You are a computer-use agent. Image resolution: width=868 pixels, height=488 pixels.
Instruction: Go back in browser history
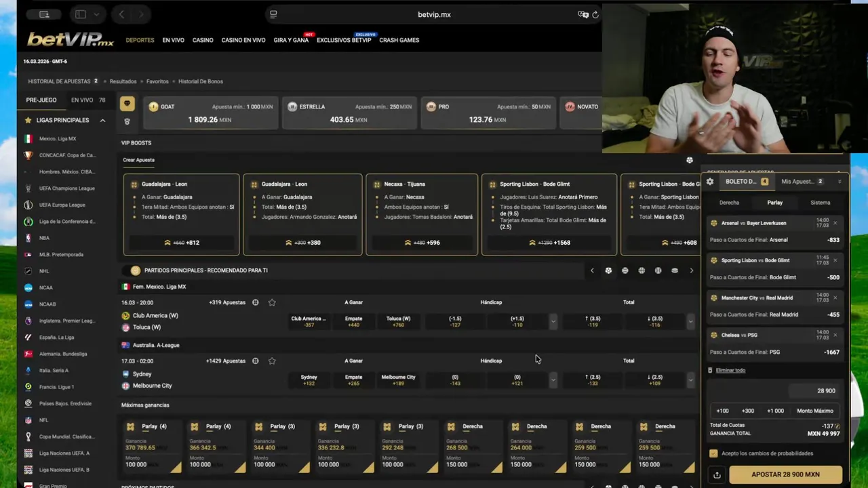[x=121, y=14]
